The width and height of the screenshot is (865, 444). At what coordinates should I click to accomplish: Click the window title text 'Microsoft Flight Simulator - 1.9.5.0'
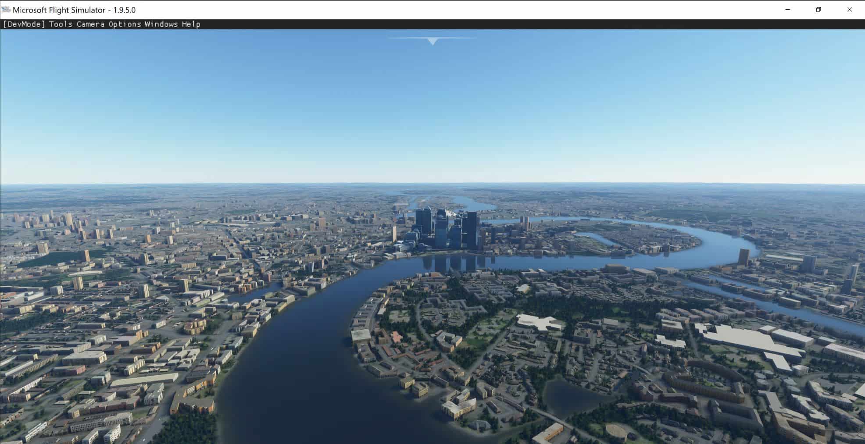tap(74, 10)
